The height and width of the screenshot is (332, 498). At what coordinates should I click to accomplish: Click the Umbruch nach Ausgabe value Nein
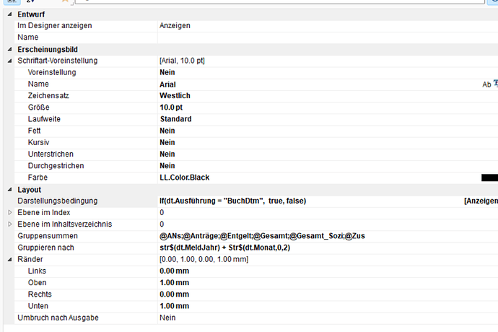[x=167, y=318]
